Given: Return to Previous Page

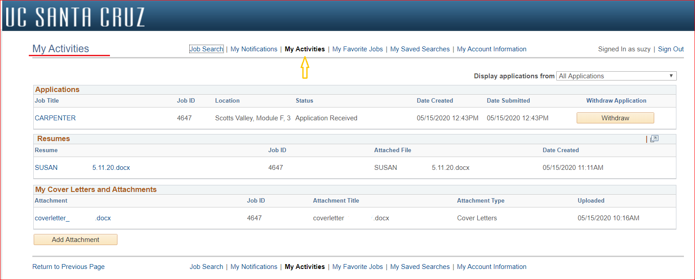Looking at the screenshot, I should [69, 267].
